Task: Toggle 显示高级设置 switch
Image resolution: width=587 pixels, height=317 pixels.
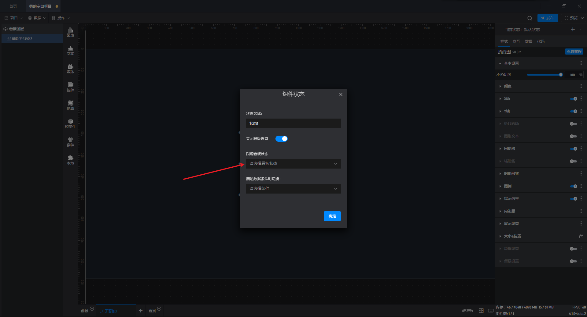Action: click(x=282, y=139)
